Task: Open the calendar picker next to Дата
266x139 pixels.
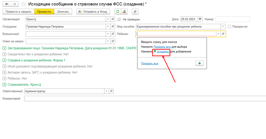Action: pos(200,19)
